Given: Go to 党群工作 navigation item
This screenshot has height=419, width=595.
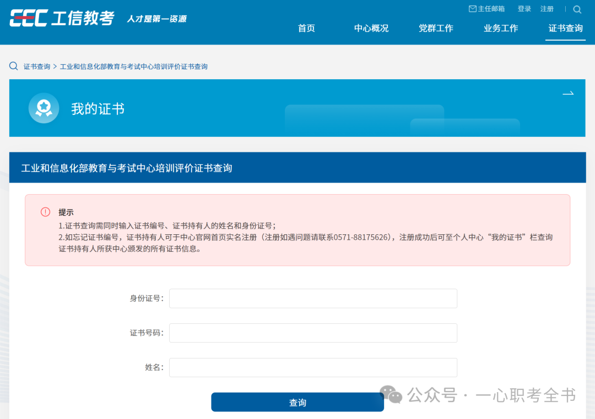Looking at the screenshot, I should tap(436, 29).
